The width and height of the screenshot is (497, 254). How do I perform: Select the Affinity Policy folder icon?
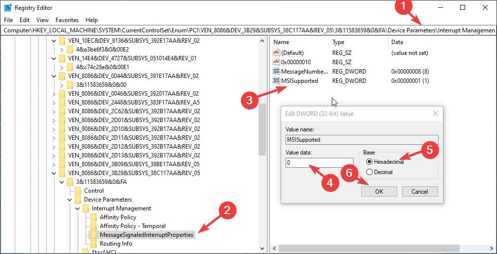[93, 217]
